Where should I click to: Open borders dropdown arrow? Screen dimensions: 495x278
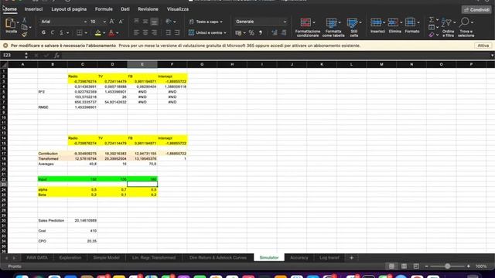coord(86,32)
